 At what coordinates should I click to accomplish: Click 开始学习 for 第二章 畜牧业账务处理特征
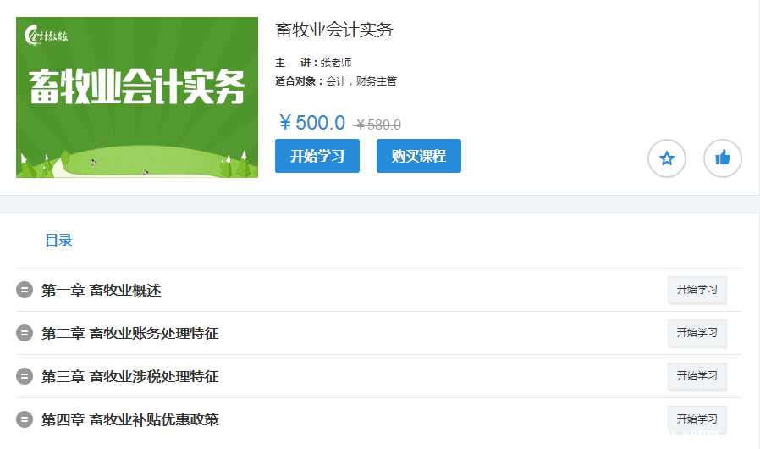pos(697,333)
